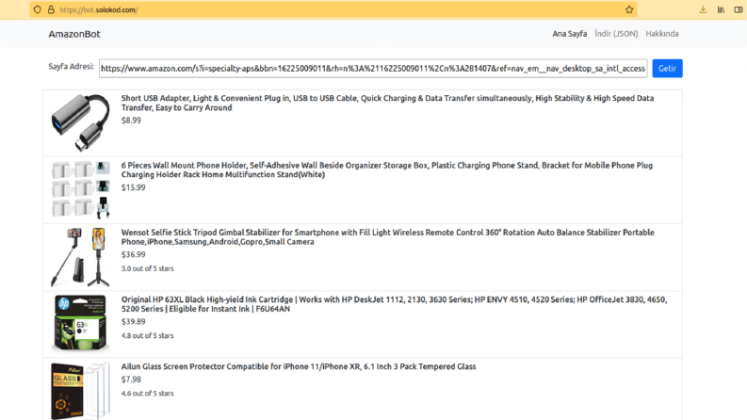Click the $39.89 price text
The height and width of the screenshot is (420, 747).
pos(133,322)
